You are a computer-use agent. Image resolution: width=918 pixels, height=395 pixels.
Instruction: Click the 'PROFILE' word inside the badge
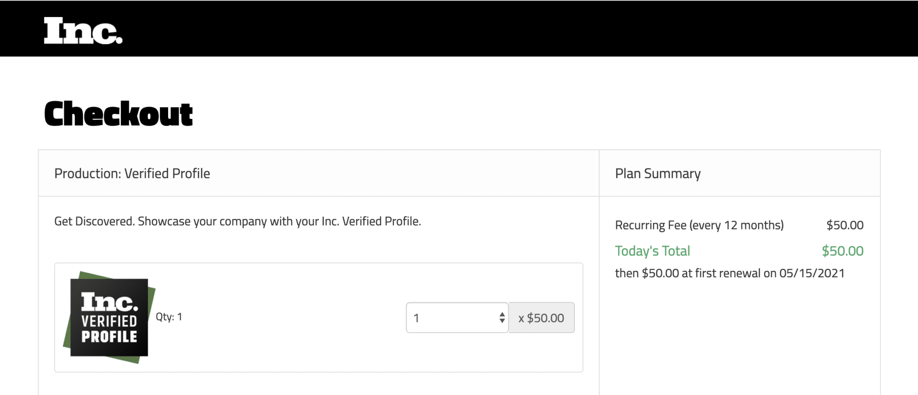tap(109, 337)
